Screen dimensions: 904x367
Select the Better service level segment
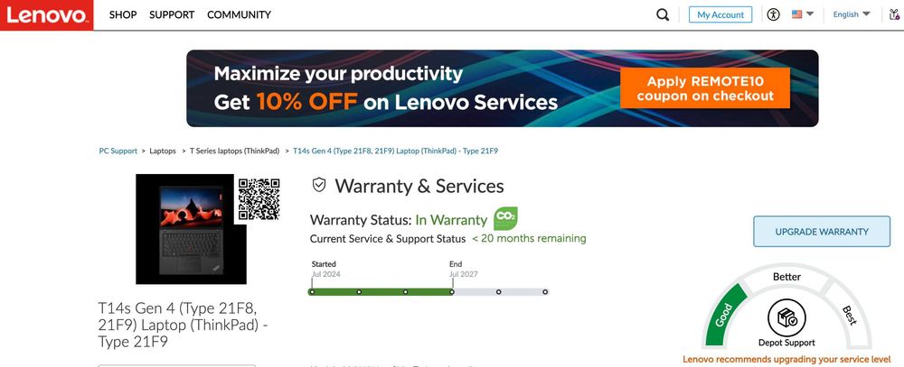[x=787, y=277]
